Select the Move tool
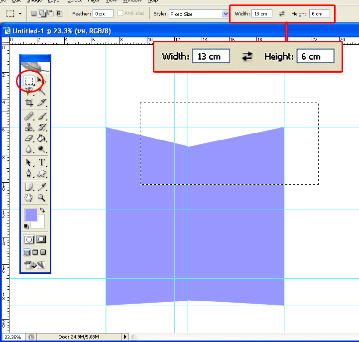Image resolution: width=359 pixels, height=342 pixels. click(41, 81)
